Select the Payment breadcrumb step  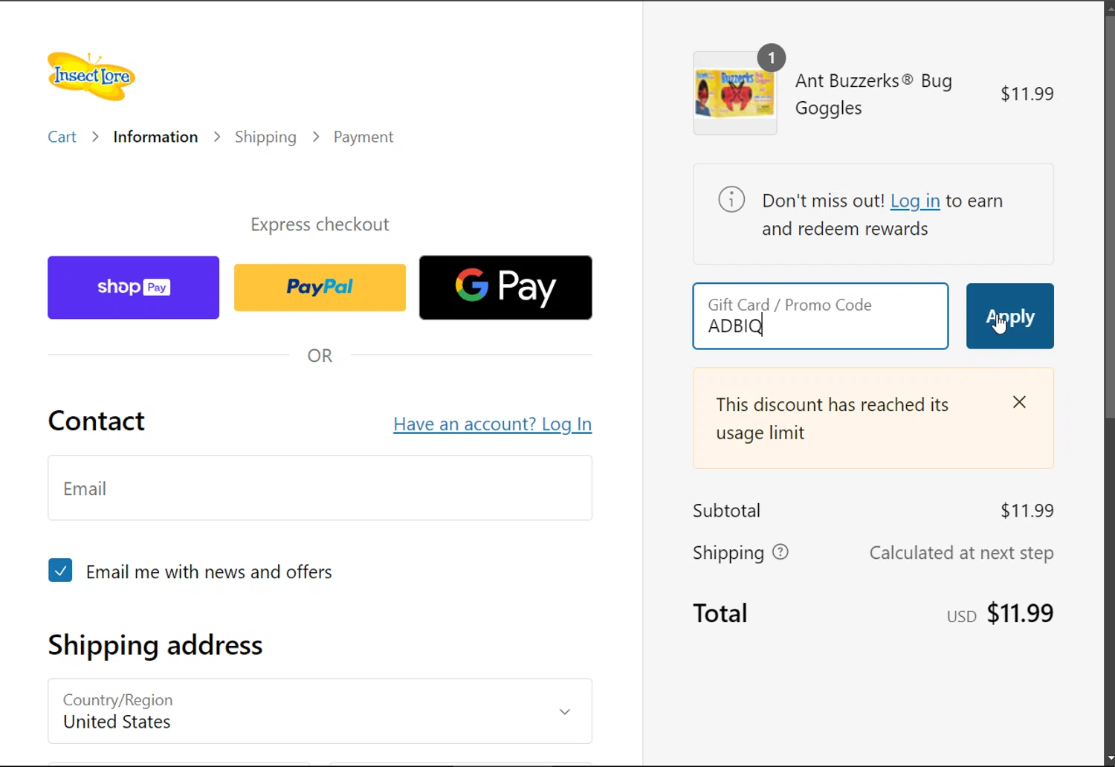tap(363, 137)
